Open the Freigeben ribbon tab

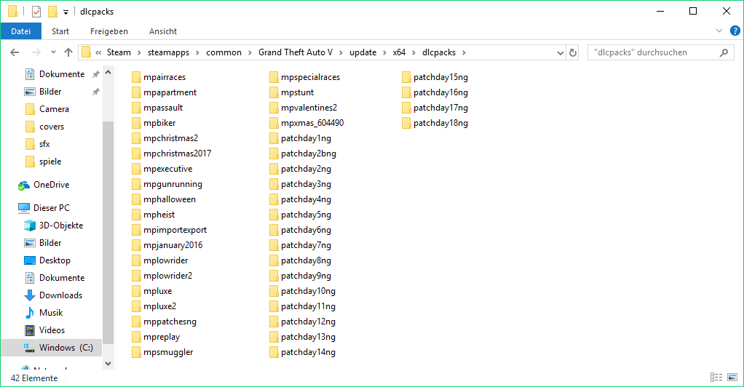tap(109, 31)
